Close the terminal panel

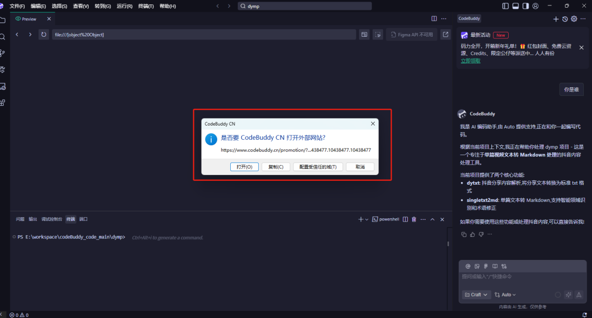[442, 219]
